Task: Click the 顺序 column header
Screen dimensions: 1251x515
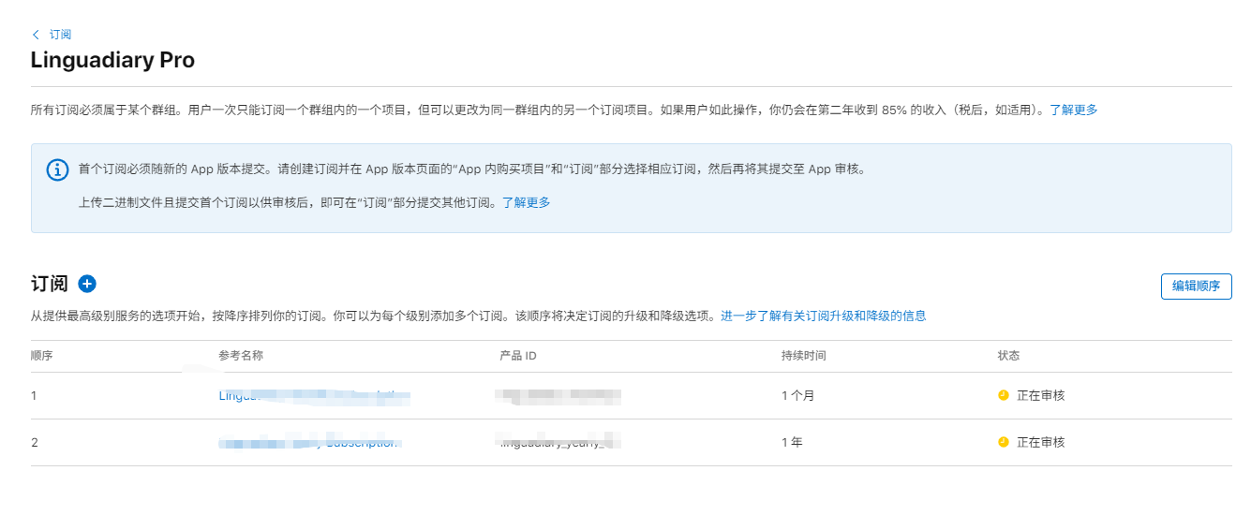Action: point(40,356)
